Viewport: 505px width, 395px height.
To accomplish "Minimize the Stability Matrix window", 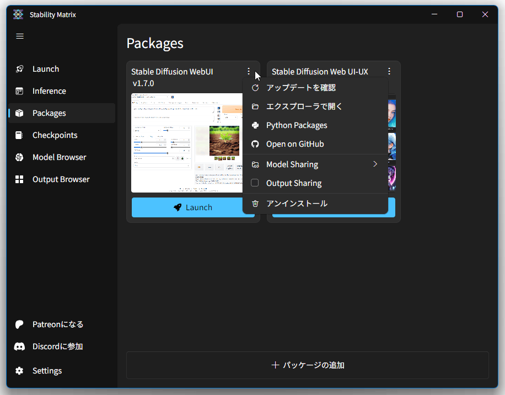I will (434, 14).
